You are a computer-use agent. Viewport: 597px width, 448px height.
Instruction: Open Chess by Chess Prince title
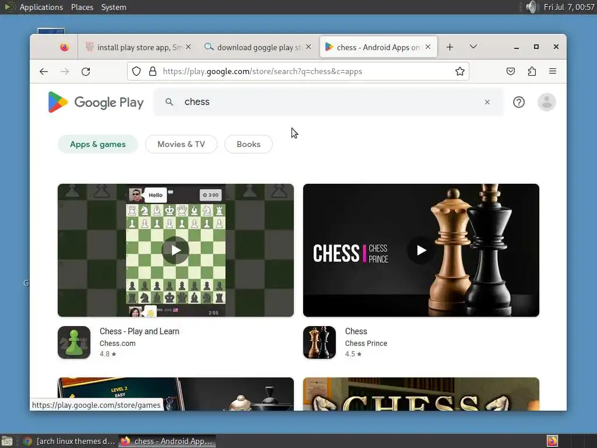point(356,331)
